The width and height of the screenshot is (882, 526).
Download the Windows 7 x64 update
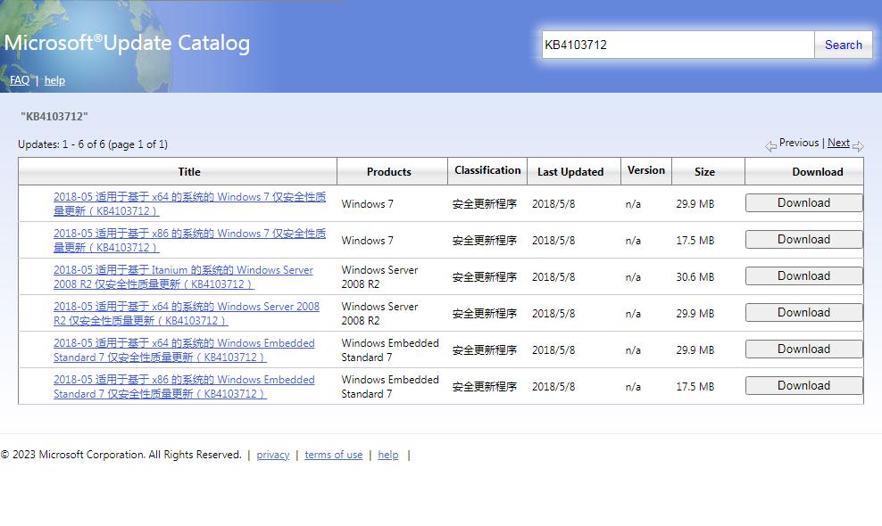[x=803, y=203]
